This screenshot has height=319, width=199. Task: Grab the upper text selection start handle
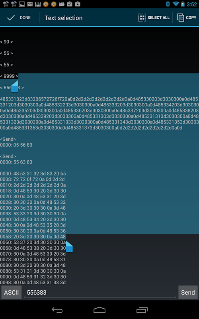click(x=15, y=86)
